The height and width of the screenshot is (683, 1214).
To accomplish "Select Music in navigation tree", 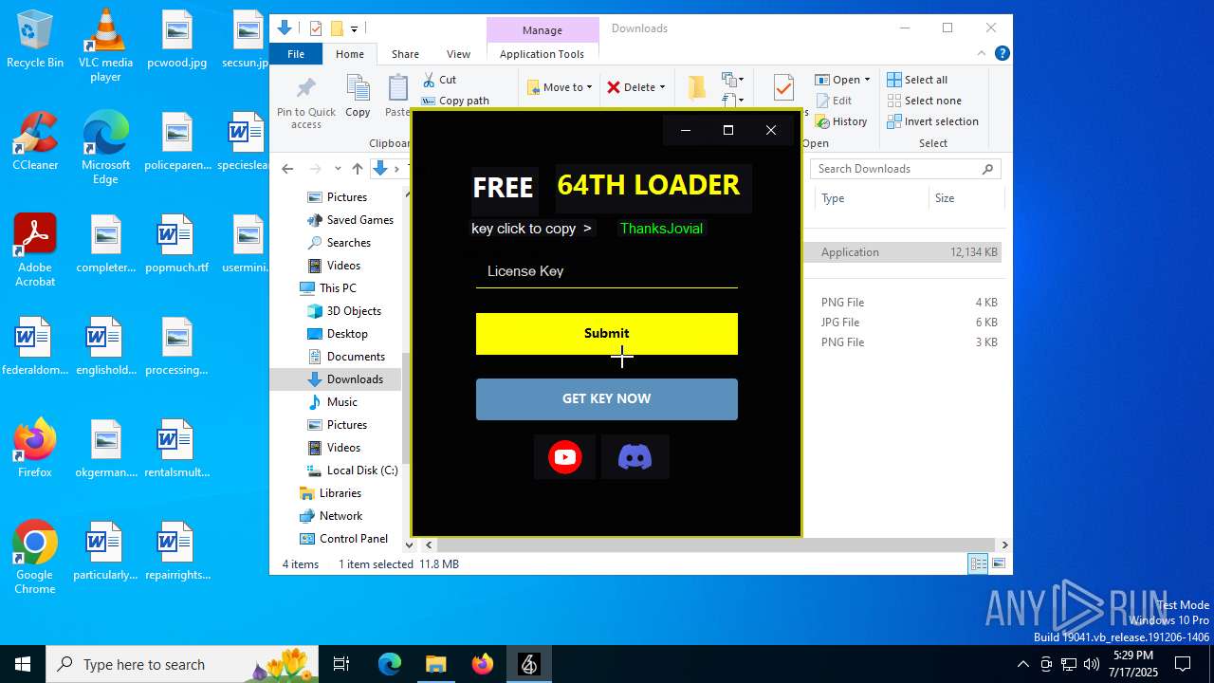I will (x=341, y=402).
